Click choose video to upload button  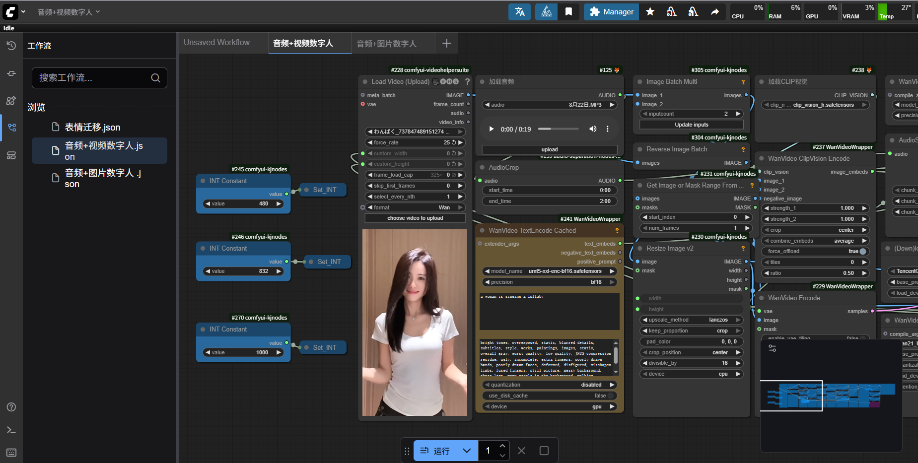pyautogui.click(x=415, y=218)
